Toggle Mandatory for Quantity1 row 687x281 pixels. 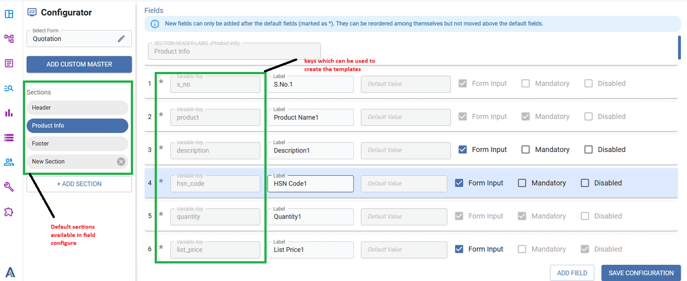522,216
